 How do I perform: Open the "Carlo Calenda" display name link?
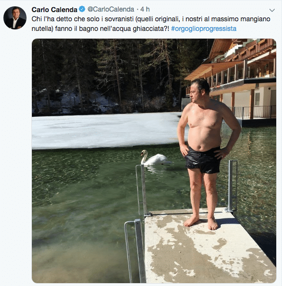tap(54, 10)
